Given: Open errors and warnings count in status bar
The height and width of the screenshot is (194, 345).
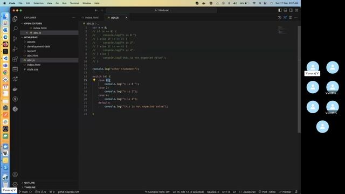Looking at the screenshot, I should tap(40, 192).
